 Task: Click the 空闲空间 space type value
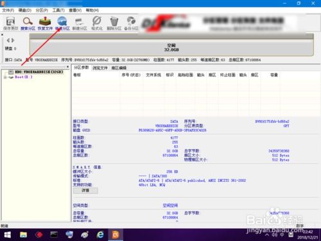pyautogui.click(x=170, y=206)
